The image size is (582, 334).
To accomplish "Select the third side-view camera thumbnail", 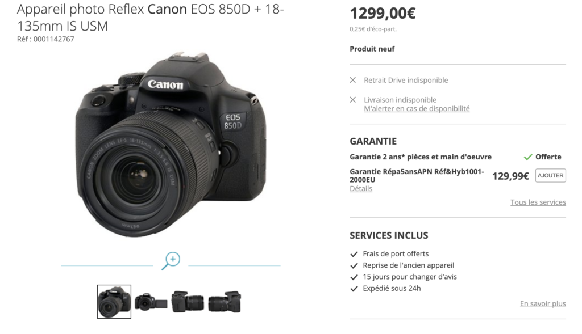I will click(x=188, y=302).
